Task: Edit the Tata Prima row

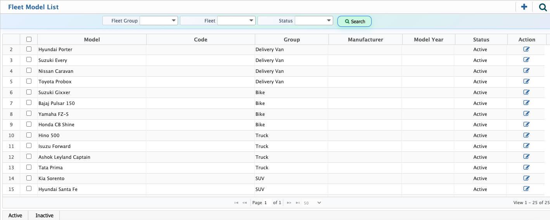Action: (x=526, y=167)
